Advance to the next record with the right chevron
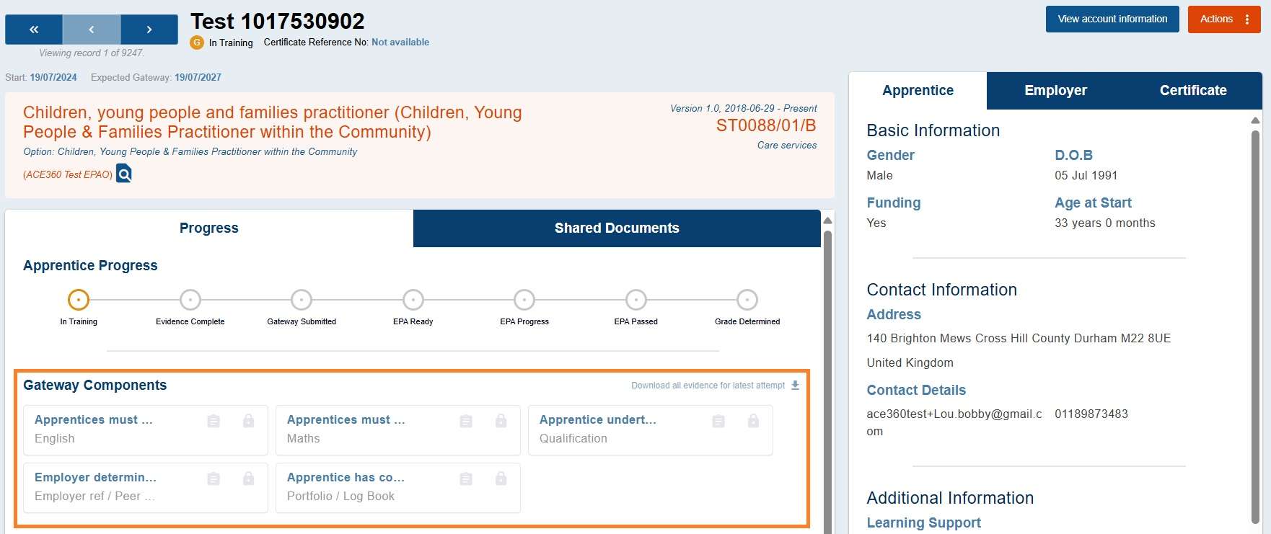The height and width of the screenshot is (534, 1271). (x=149, y=30)
